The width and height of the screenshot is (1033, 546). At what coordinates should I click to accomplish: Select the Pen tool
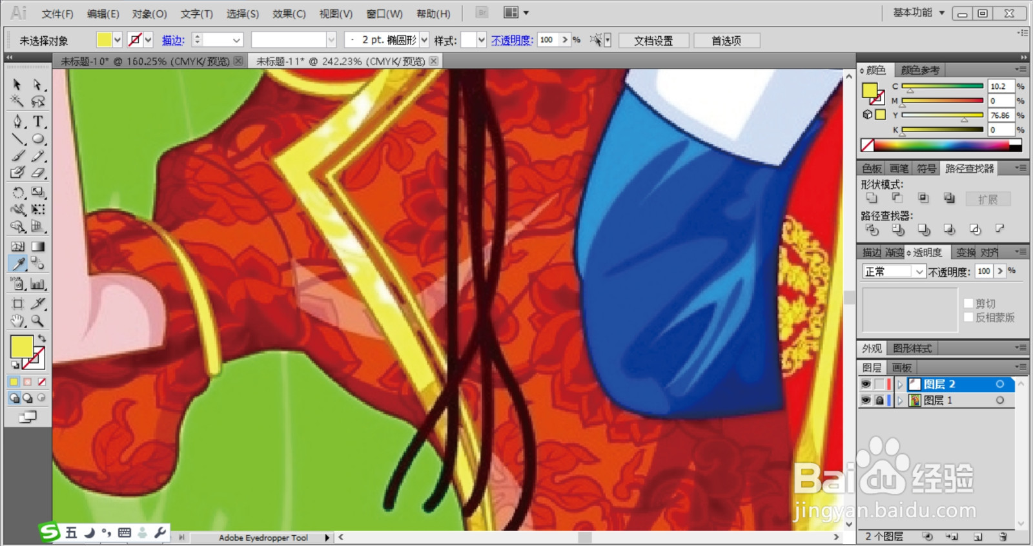tap(17, 121)
